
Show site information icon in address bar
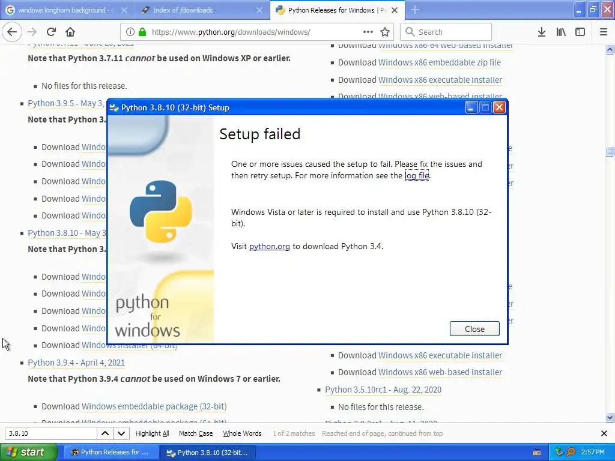click(130, 32)
